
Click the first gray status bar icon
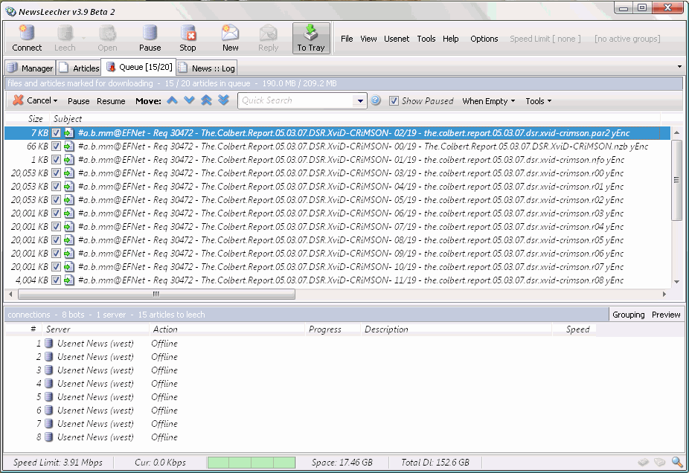coord(644,462)
